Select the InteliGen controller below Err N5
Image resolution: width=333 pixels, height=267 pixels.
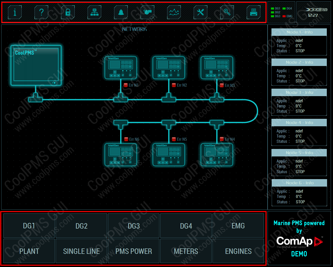pyautogui.click(x=169, y=155)
